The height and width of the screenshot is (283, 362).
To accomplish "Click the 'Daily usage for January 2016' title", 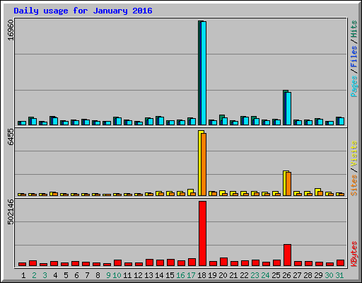I will pyautogui.click(x=83, y=11).
